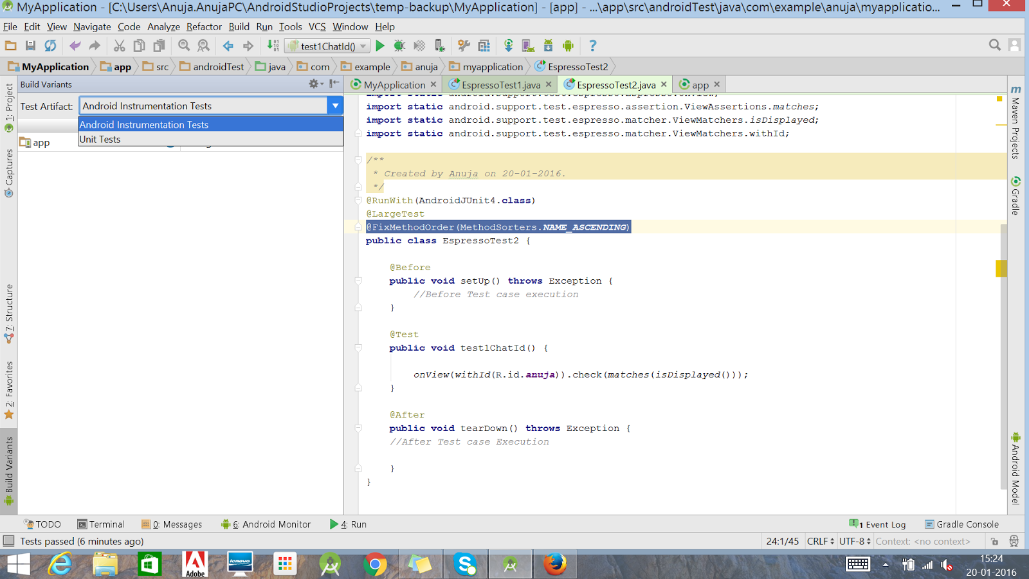This screenshot has height=579, width=1029.
Task: Change the line ending selector CRLF
Action: (x=819, y=541)
